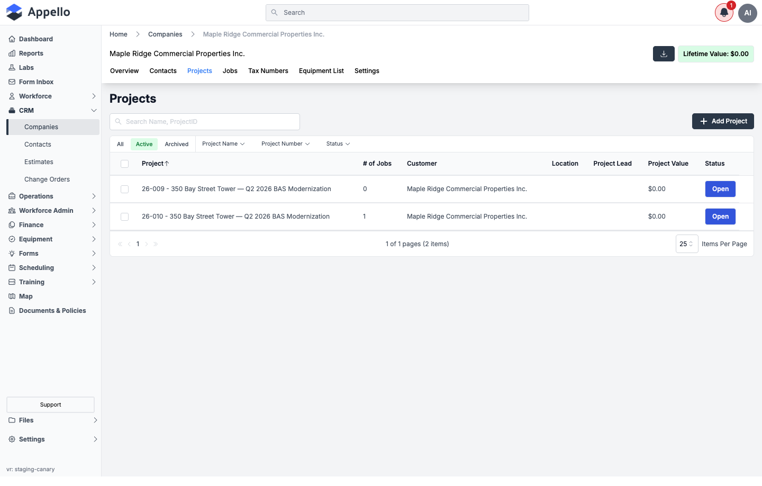Click the Search Name, ProjectID field
762x486 pixels.
205,122
